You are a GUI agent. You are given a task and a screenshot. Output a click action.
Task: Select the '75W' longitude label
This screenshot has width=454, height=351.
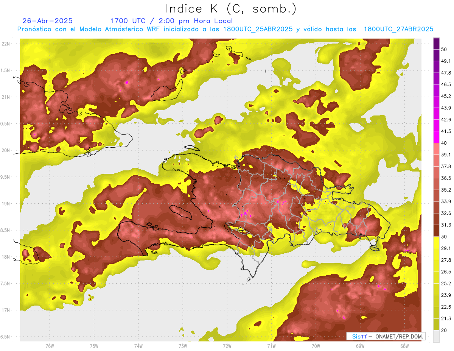pyautogui.click(x=94, y=346)
